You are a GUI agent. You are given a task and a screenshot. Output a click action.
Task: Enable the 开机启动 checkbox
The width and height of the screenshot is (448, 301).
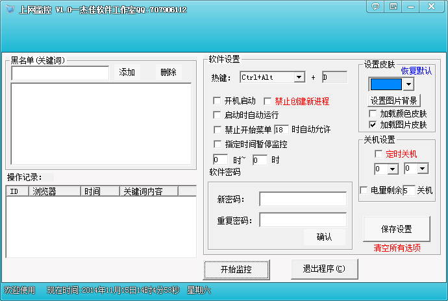(218, 101)
